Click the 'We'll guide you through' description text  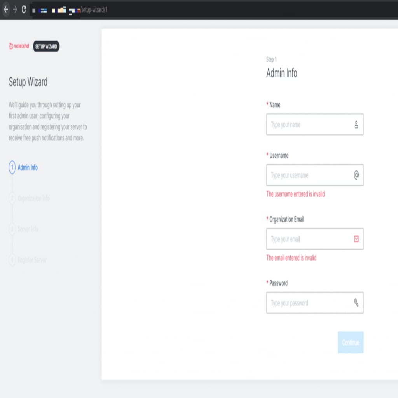(48, 121)
